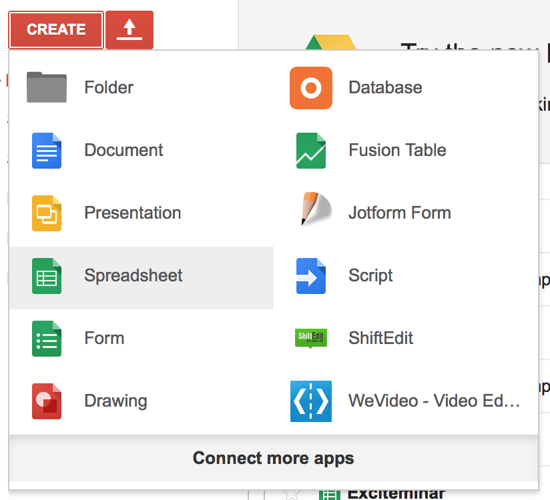Click the red Drawing icon

tap(47, 401)
